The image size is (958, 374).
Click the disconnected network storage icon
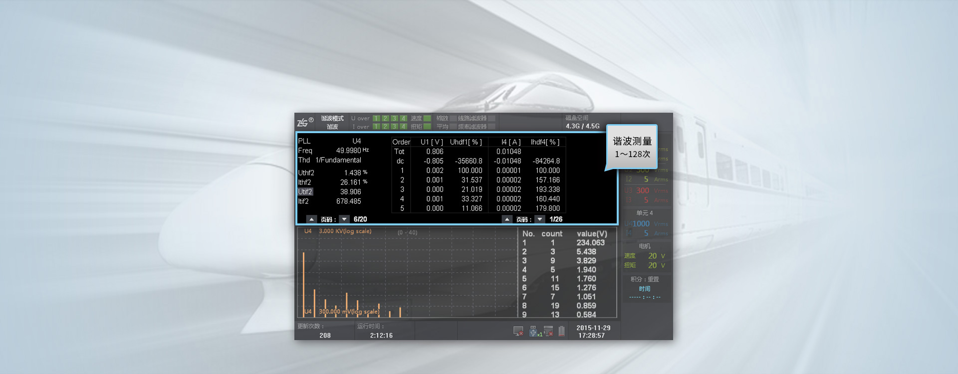(x=548, y=332)
